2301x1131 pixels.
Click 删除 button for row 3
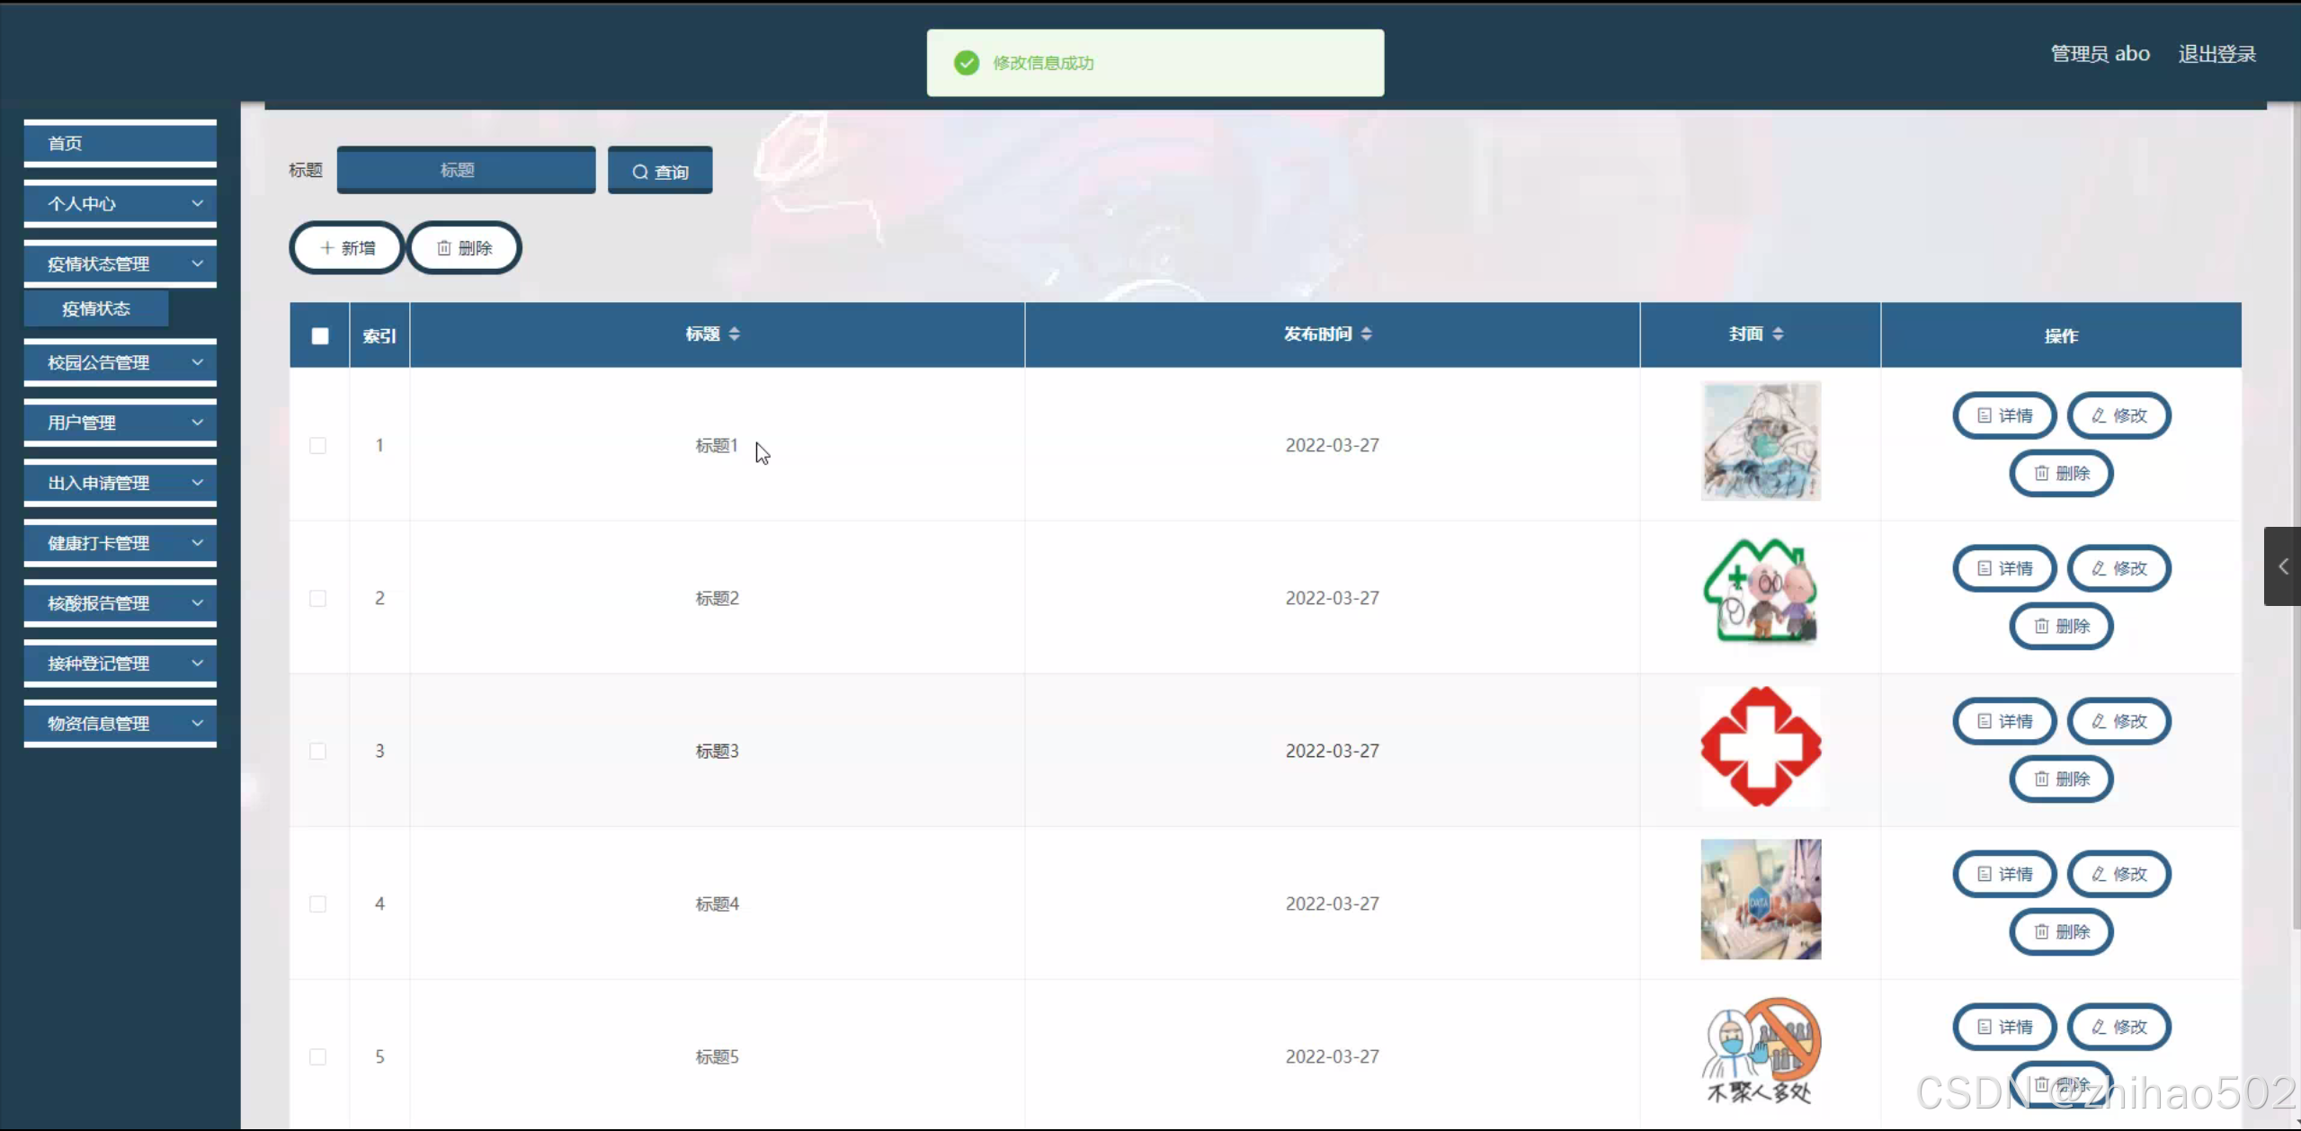[2061, 779]
